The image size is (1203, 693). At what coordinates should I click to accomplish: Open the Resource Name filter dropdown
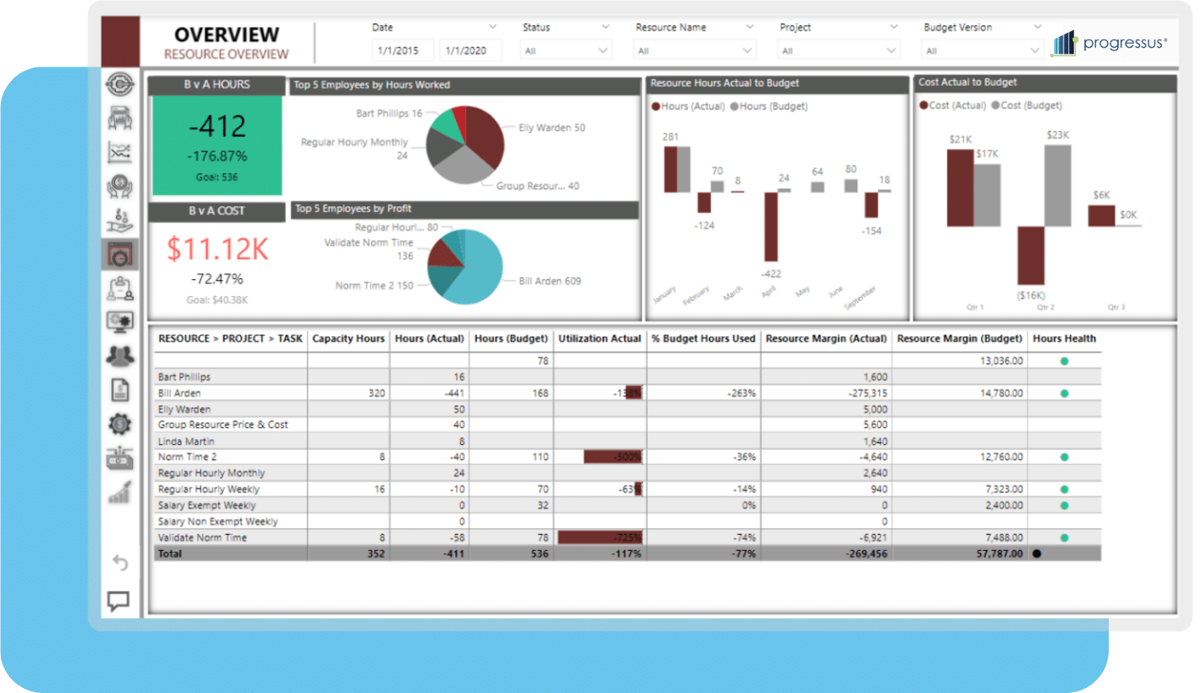pyautogui.click(x=697, y=50)
